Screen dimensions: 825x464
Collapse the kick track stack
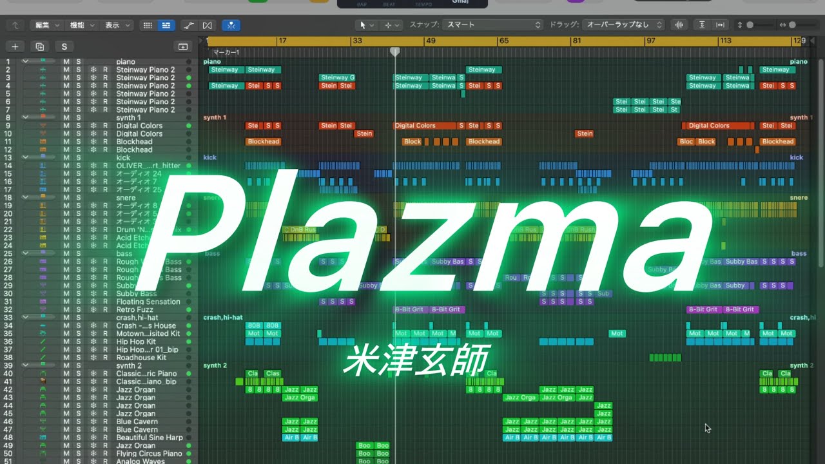click(x=26, y=158)
